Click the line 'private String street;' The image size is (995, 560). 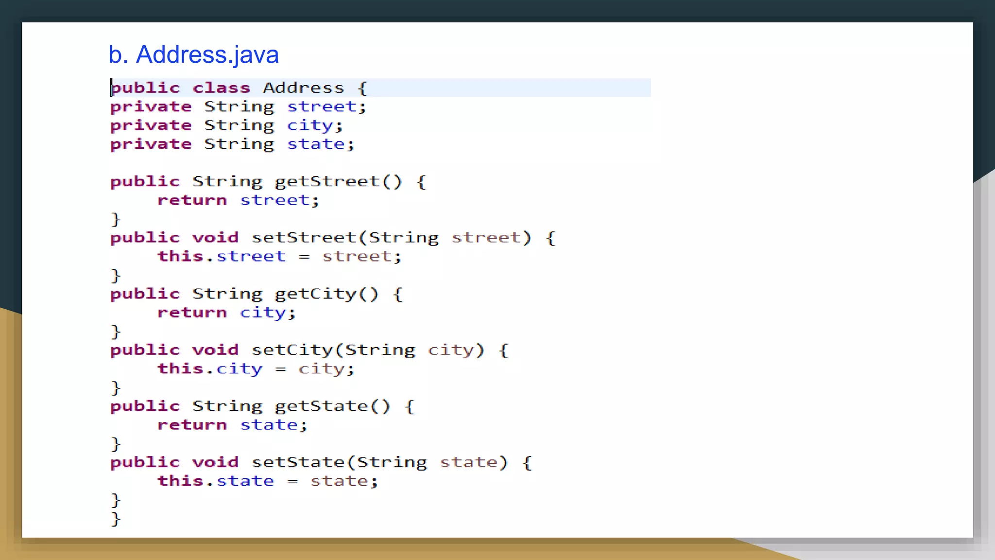[x=238, y=106]
